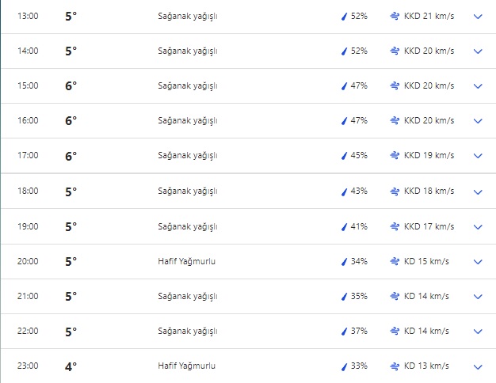Click the raindrop icon in the 20:00 row
Screen dimensions: 496x383
(x=345, y=261)
